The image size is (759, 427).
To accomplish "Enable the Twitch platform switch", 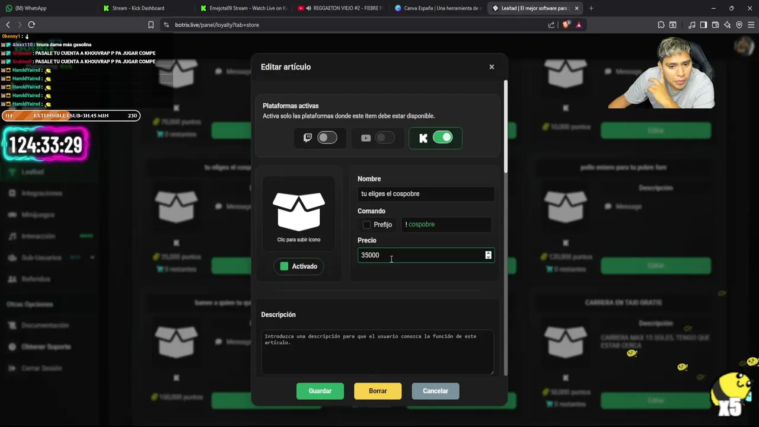I will pos(327,138).
